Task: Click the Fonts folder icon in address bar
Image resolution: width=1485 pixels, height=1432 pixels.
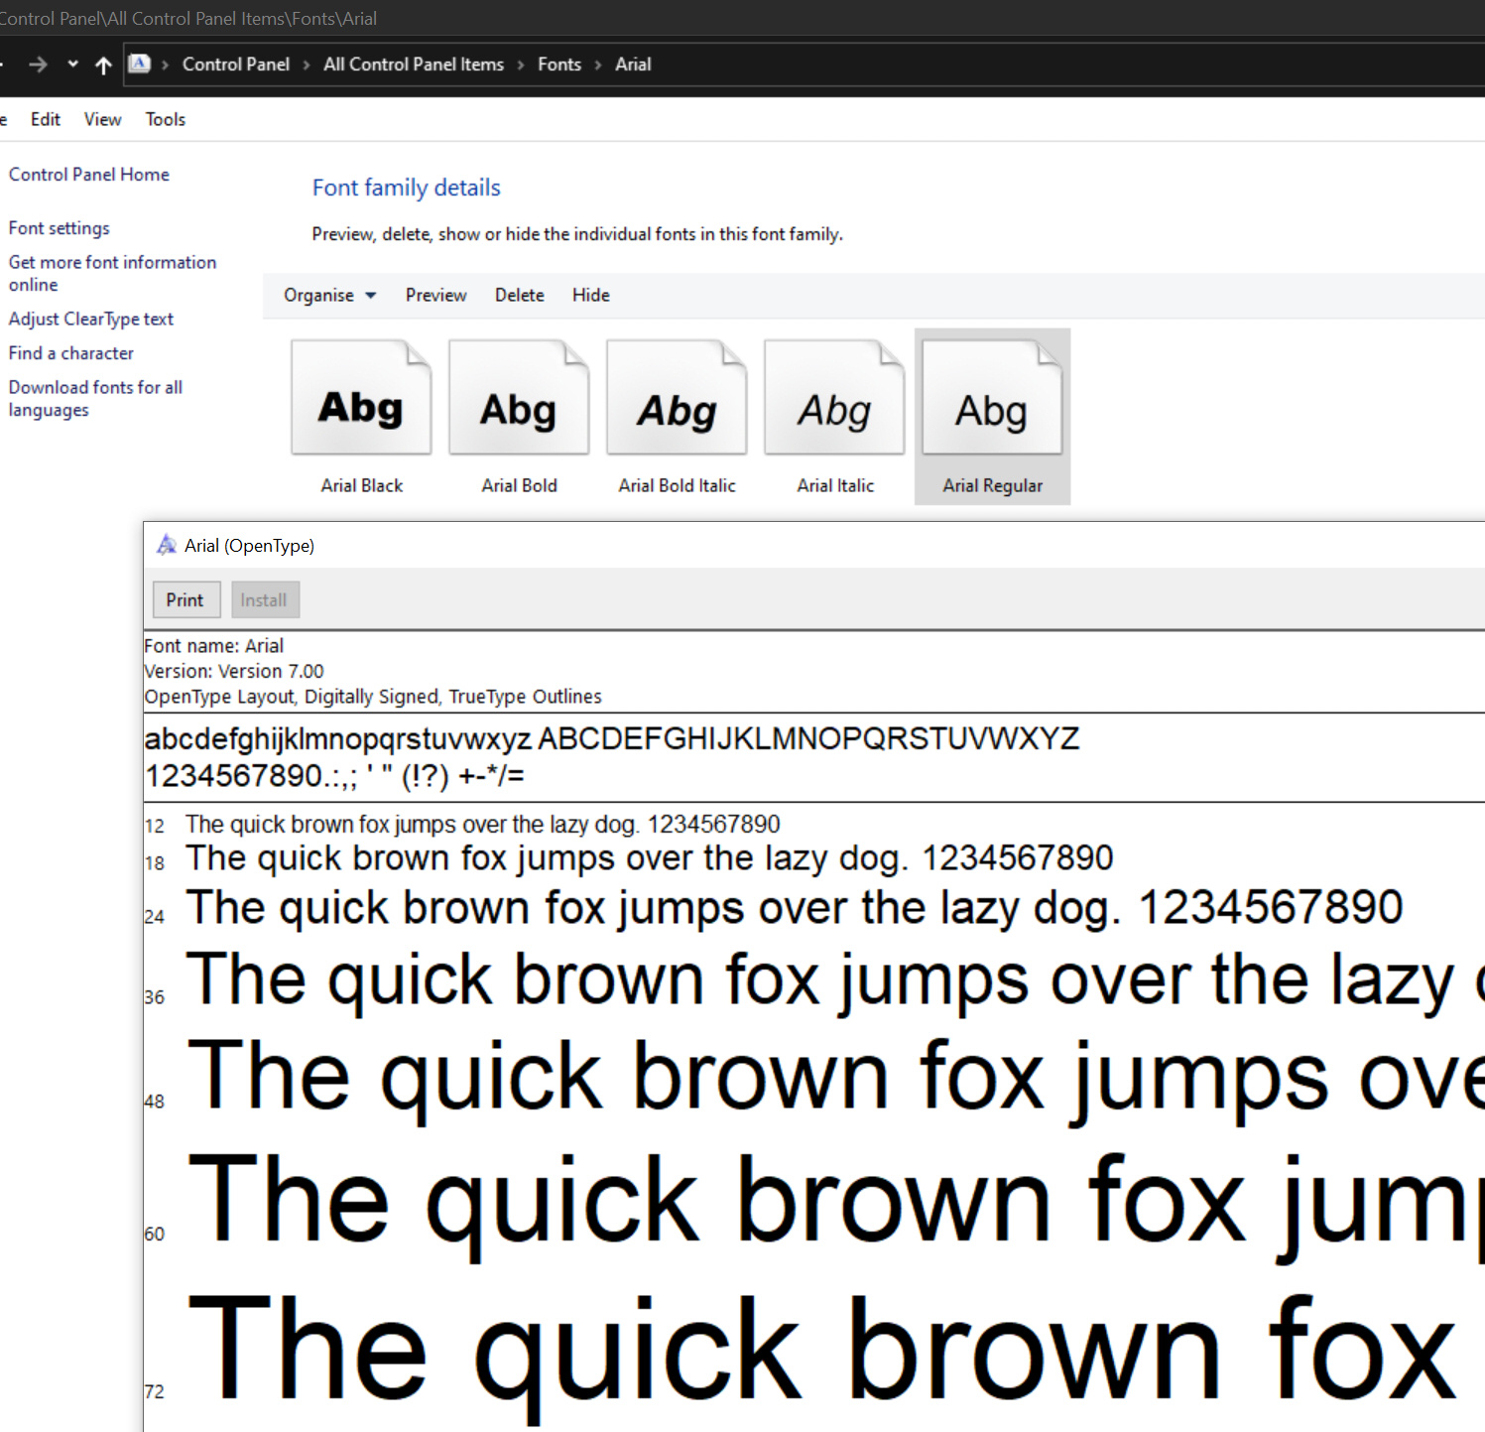Action: pos(140,64)
